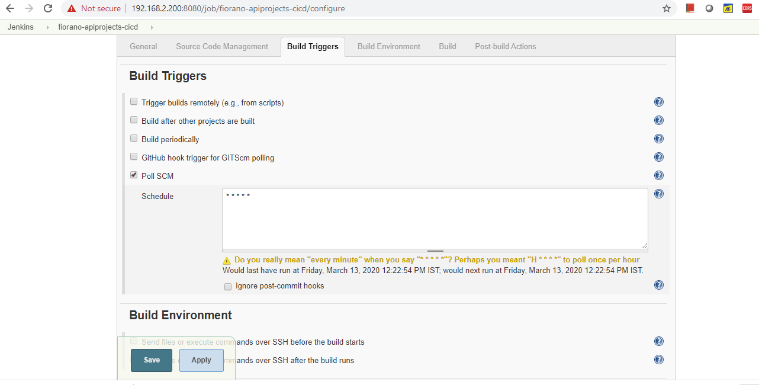Switch to the General tab
759x385 pixels.
tap(143, 46)
